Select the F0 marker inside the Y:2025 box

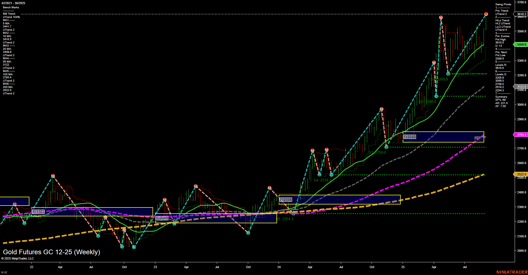pyautogui.click(x=476, y=138)
